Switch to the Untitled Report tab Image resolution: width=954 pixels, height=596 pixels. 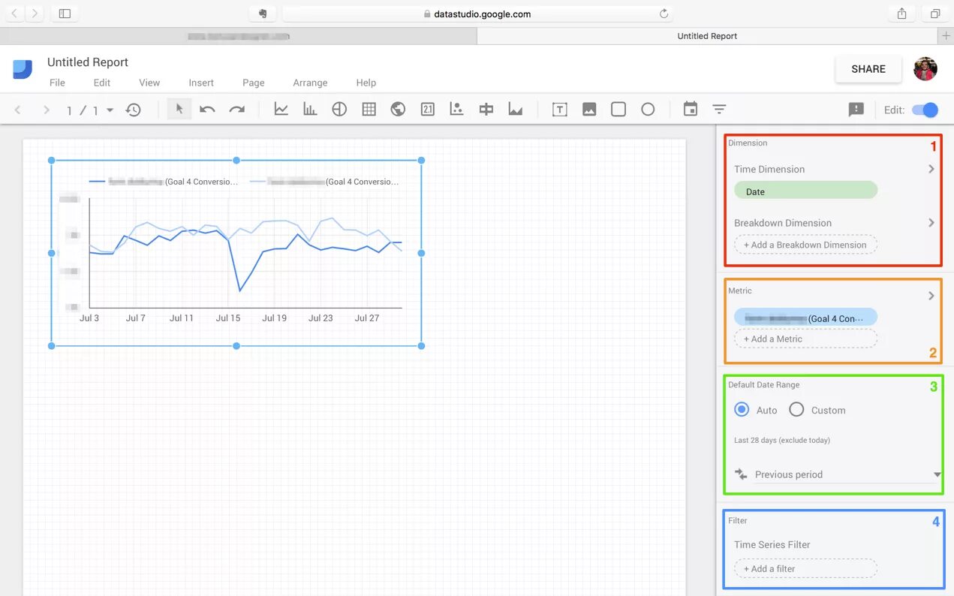click(x=707, y=36)
